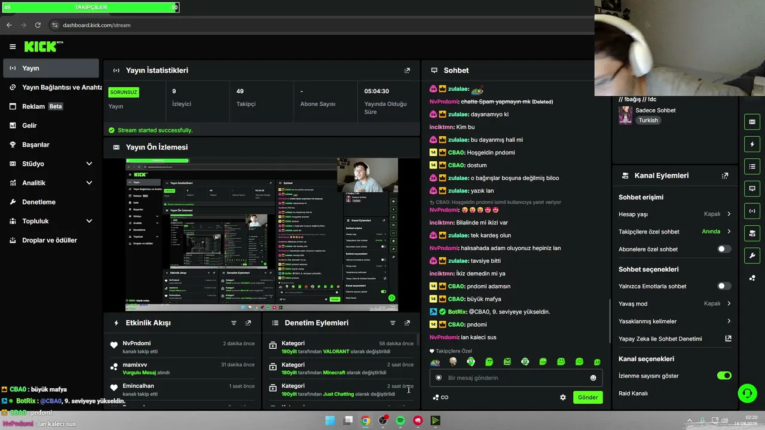765x430 pixels.
Task: Click username NvPndomi in activity feed
Action: click(136, 343)
